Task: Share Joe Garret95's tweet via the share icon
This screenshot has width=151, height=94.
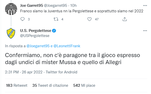Action: 125,19
